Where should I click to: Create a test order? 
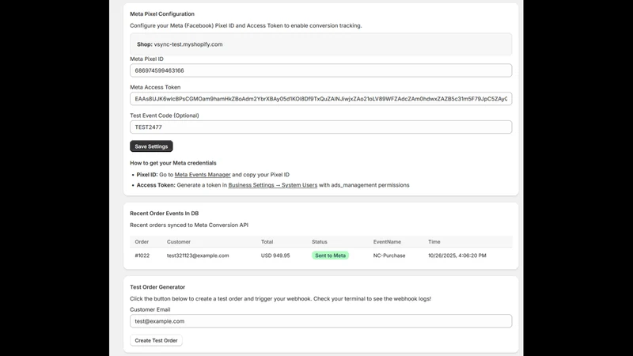coord(156,340)
